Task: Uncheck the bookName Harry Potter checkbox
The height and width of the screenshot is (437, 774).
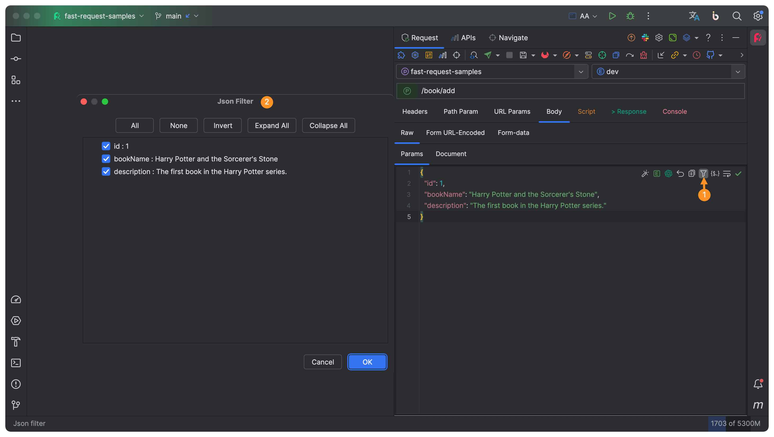Action: click(106, 159)
